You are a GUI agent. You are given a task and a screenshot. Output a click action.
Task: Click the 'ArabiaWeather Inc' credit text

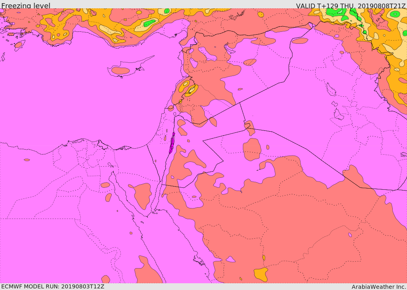(379, 287)
